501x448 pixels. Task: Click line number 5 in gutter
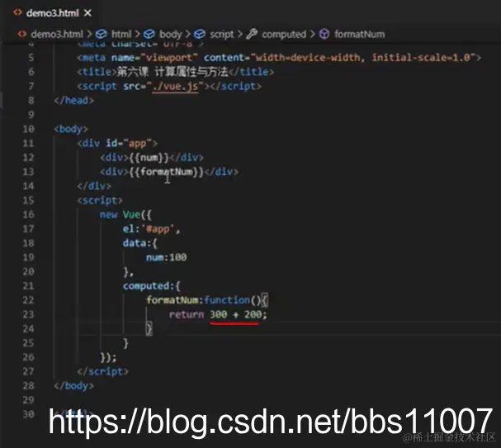pyautogui.click(x=31, y=58)
